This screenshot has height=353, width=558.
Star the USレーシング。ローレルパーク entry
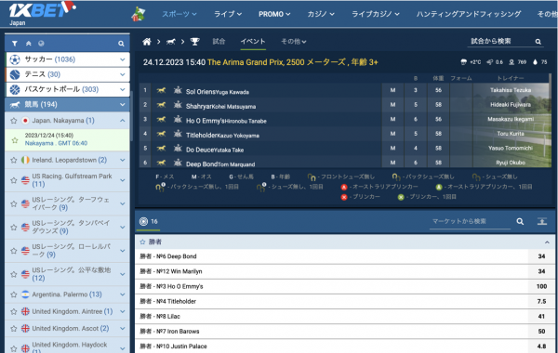[x=14, y=251]
